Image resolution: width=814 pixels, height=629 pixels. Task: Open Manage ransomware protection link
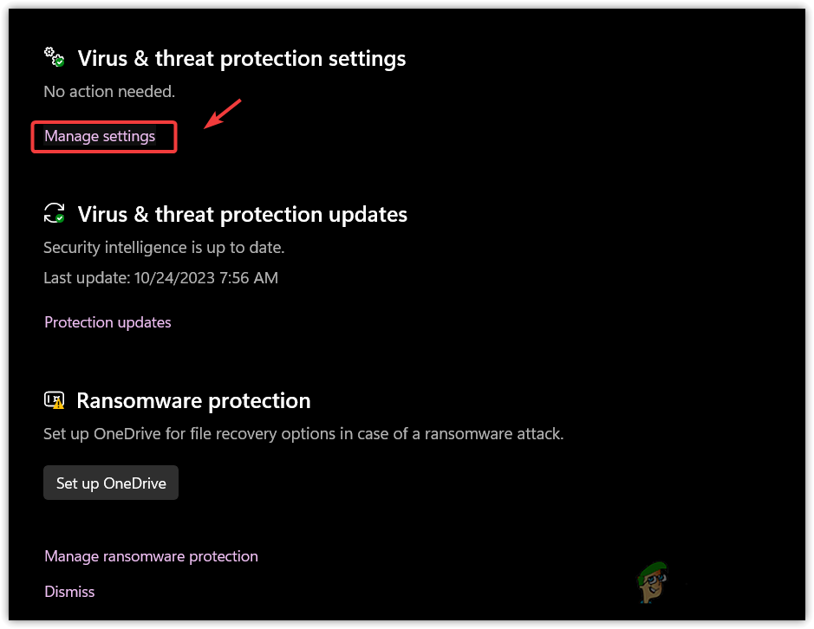151,556
